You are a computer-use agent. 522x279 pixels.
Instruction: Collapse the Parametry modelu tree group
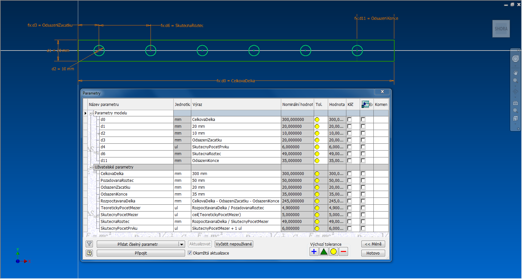(91, 113)
